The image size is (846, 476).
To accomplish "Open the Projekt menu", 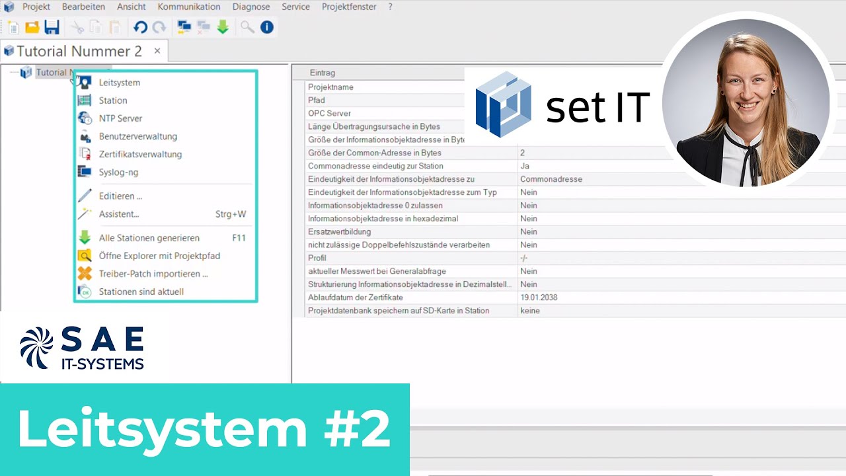I will pos(36,7).
